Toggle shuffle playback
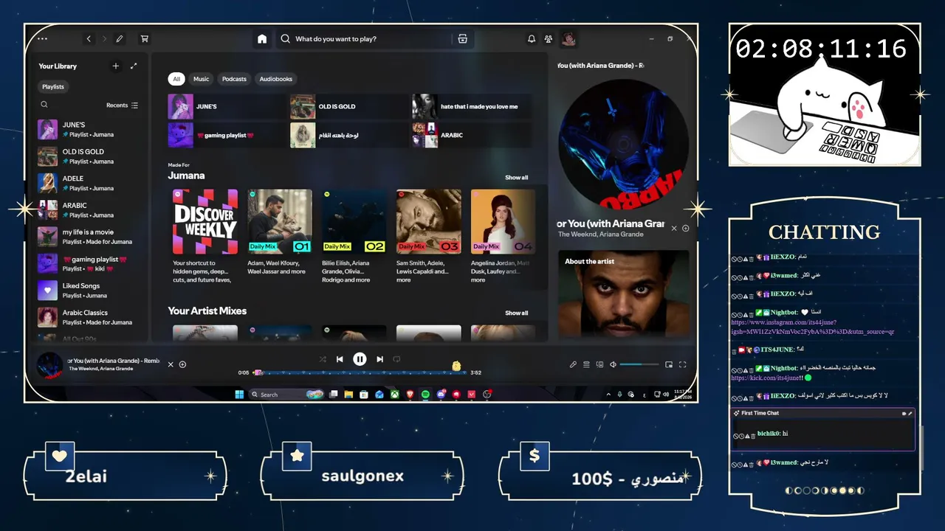The image size is (945, 531). pyautogui.click(x=323, y=359)
